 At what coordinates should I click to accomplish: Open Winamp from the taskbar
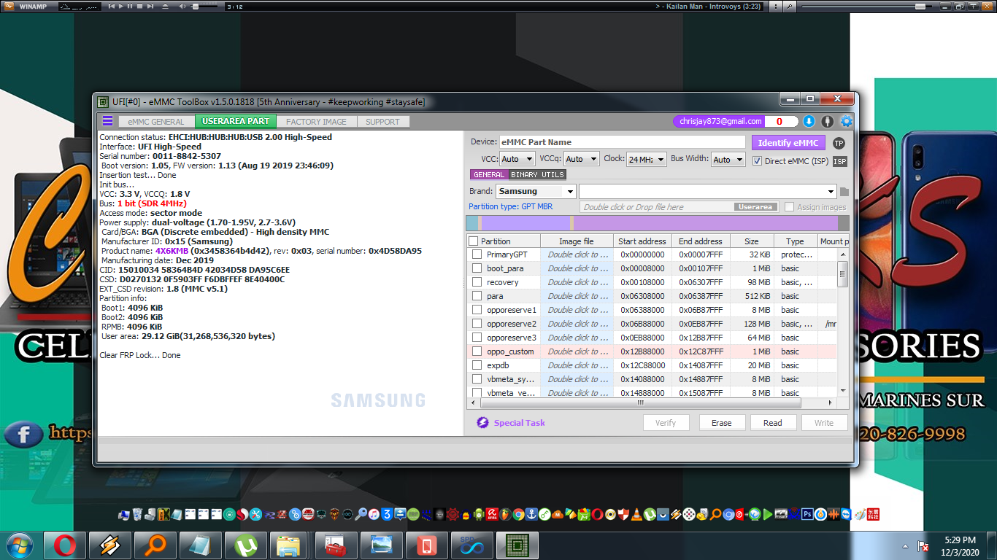point(110,545)
